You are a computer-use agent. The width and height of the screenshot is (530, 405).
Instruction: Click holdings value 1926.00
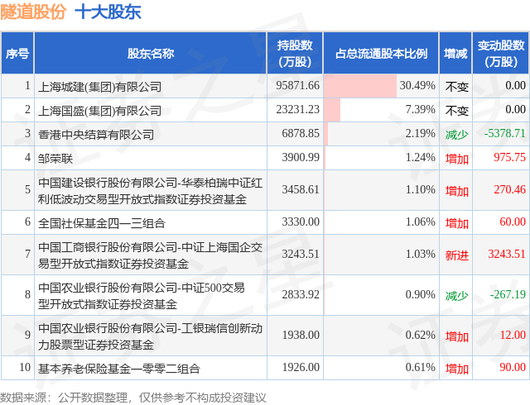(x=301, y=367)
